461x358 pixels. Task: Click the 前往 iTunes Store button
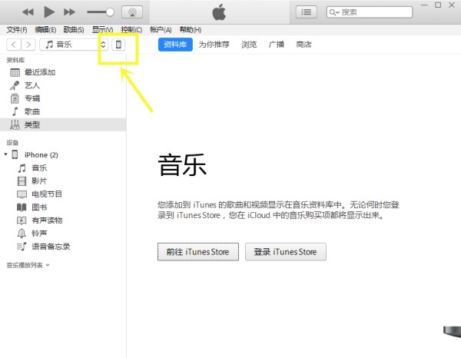point(198,252)
